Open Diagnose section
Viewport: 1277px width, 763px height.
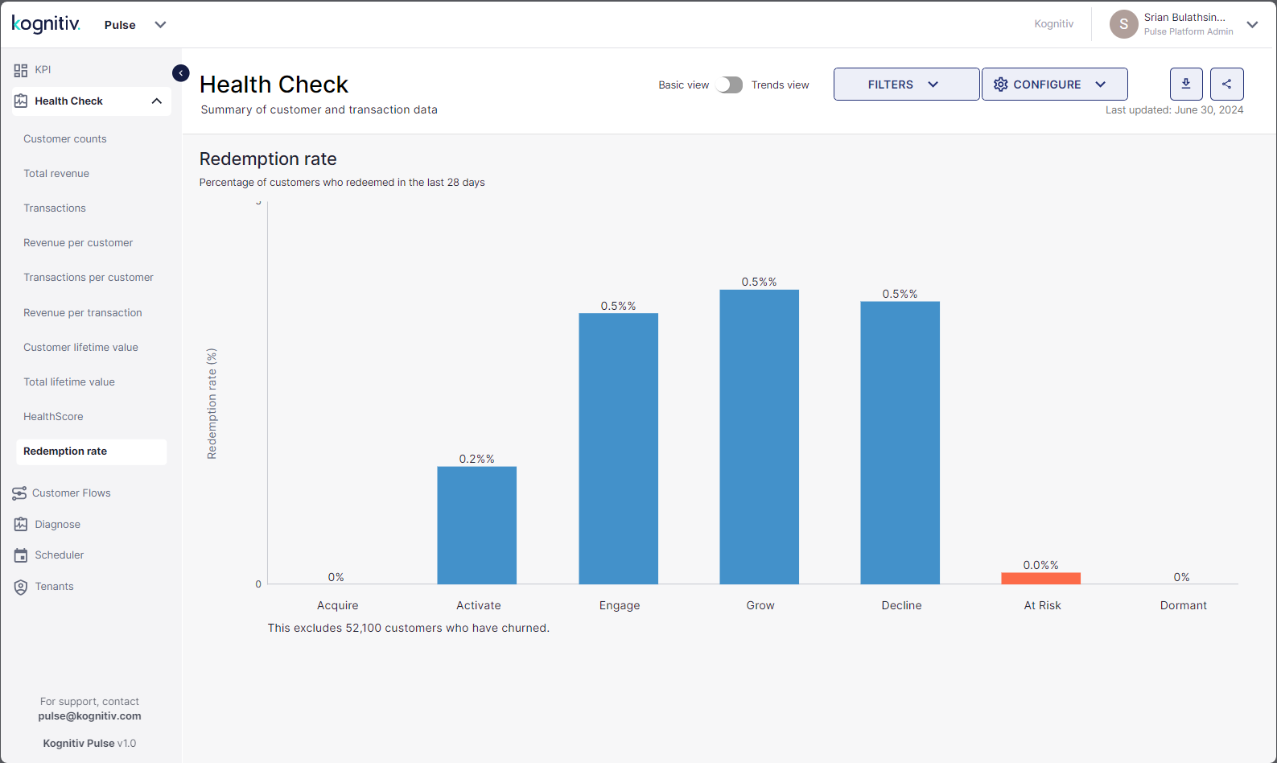pos(58,525)
